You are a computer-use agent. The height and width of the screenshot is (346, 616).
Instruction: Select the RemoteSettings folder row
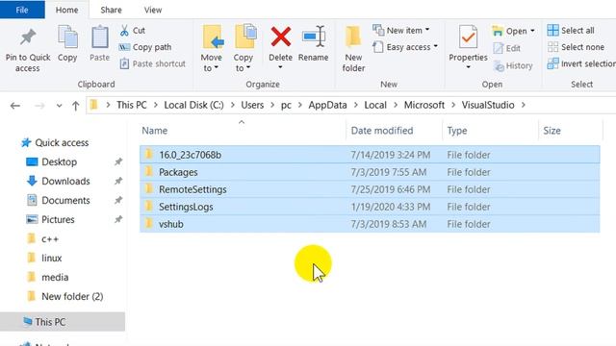370,189
